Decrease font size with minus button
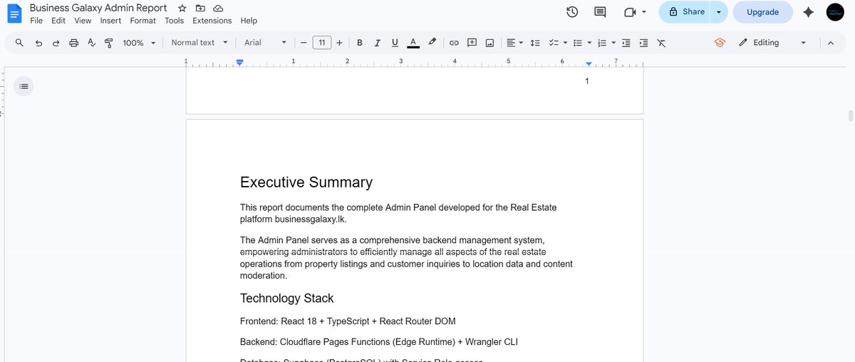 click(304, 43)
